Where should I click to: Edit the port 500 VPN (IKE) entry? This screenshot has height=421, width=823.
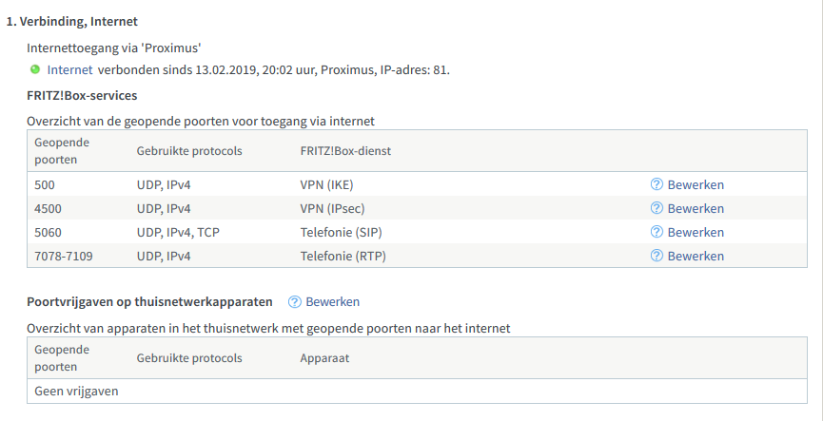click(696, 184)
